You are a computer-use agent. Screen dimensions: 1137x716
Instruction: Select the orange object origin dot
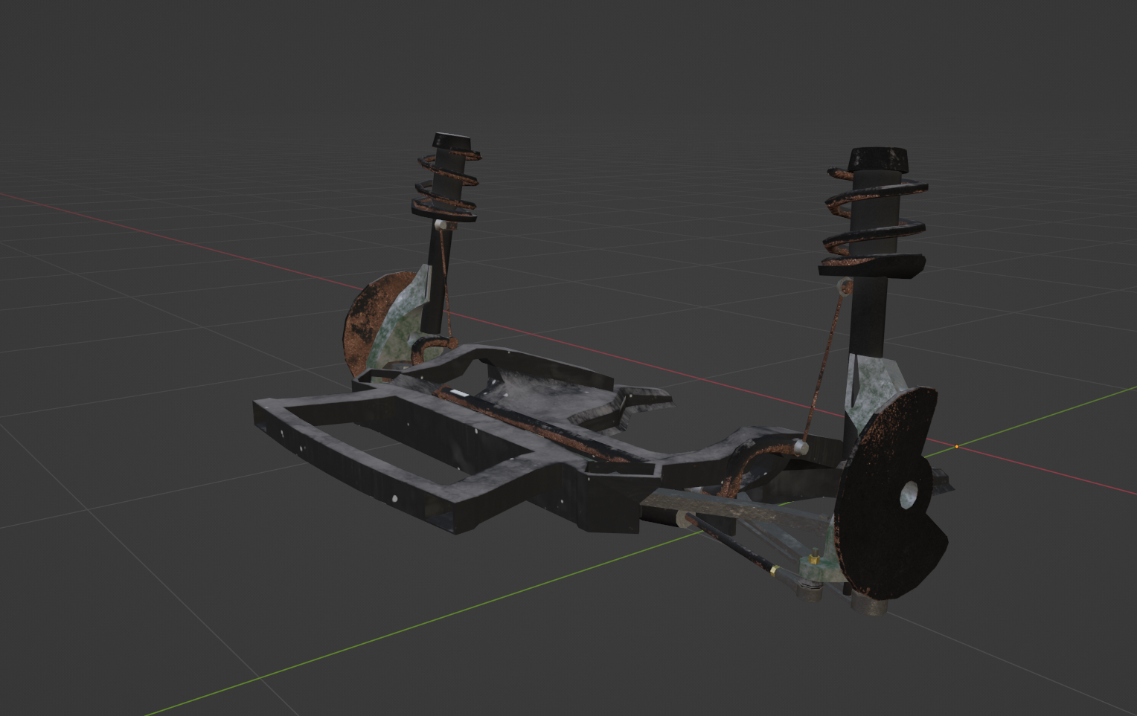click(956, 447)
